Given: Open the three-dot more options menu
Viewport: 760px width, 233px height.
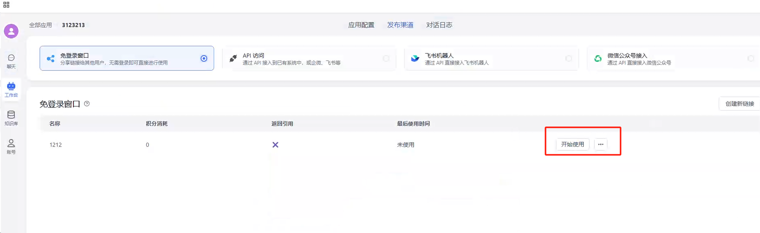Looking at the screenshot, I should (600, 144).
